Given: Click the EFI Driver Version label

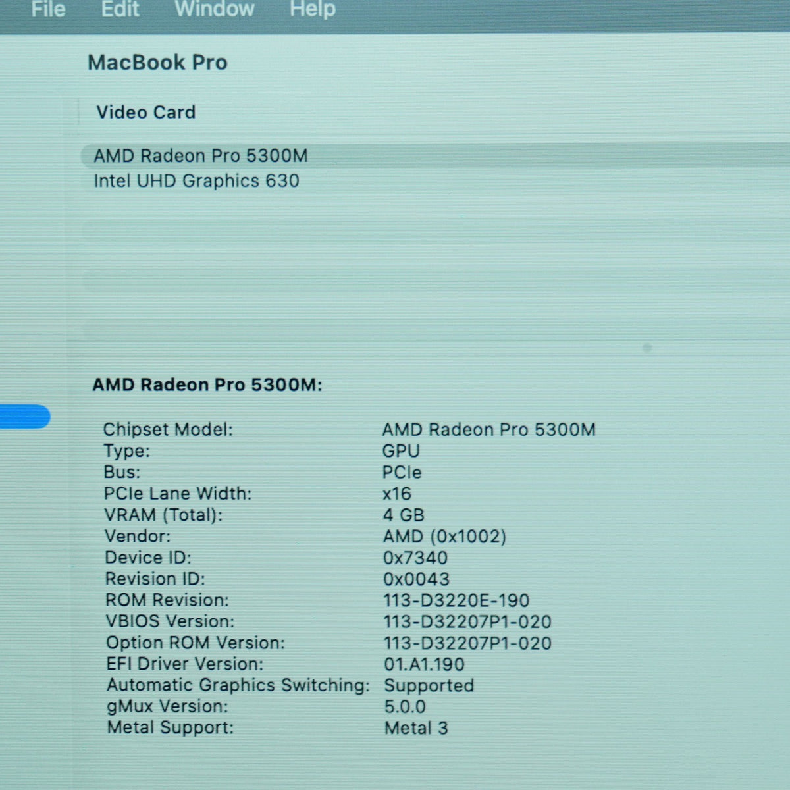Looking at the screenshot, I should [185, 664].
